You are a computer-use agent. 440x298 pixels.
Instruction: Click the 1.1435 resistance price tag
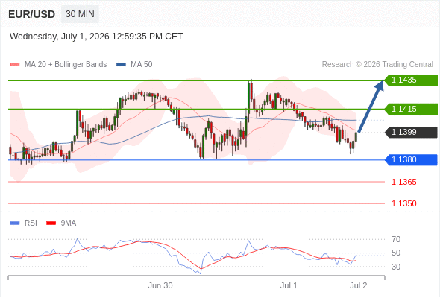pyautogui.click(x=411, y=80)
